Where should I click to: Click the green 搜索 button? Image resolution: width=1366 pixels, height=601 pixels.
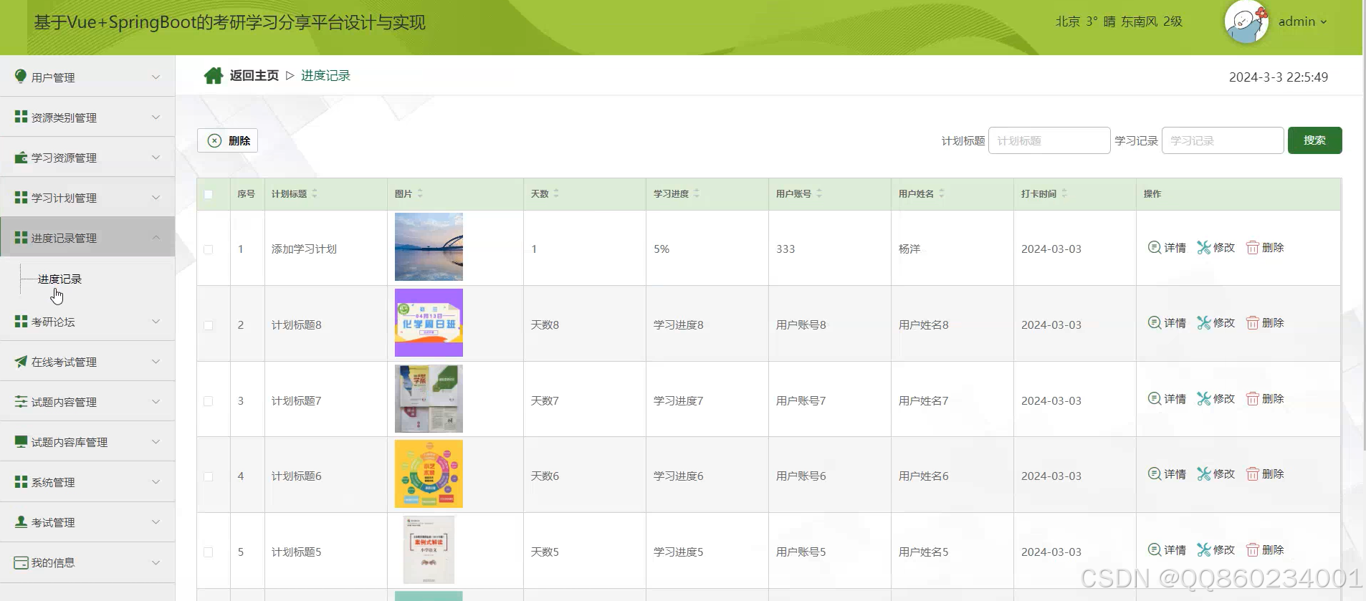(1314, 140)
